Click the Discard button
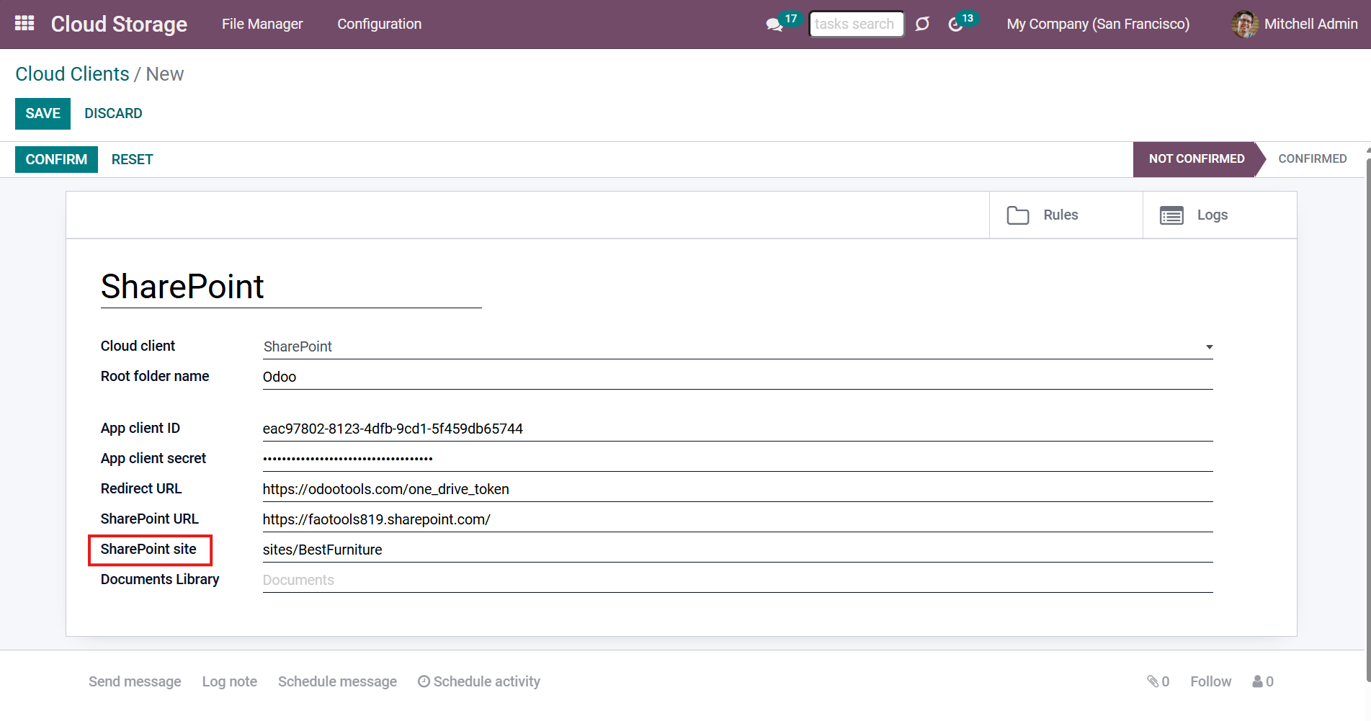The width and height of the screenshot is (1371, 721). click(x=113, y=114)
